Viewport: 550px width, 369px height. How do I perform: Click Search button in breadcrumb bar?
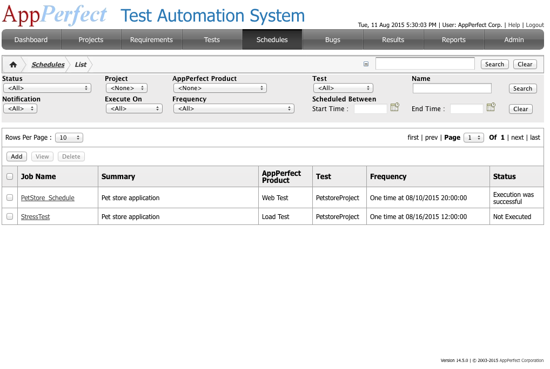[x=494, y=64]
